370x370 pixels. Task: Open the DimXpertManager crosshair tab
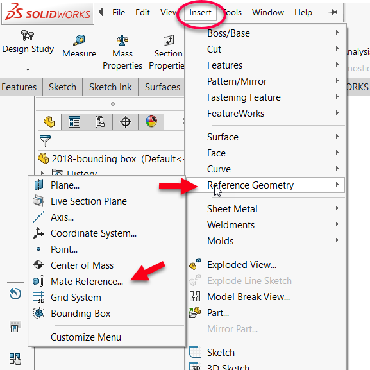126,122
